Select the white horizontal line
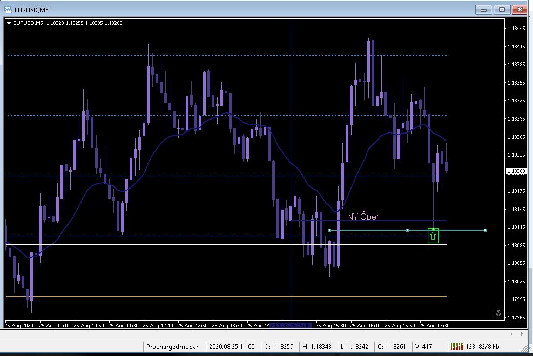The image size is (533, 356). pos(226,245)
